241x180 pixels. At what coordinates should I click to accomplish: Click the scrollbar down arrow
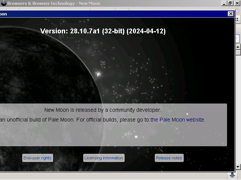point(238,166)
